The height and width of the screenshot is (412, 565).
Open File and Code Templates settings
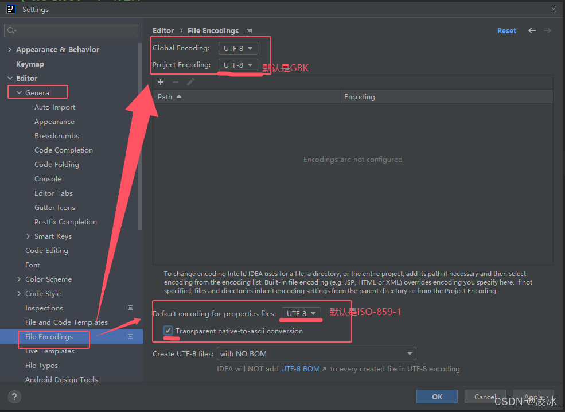coord(67,322)
